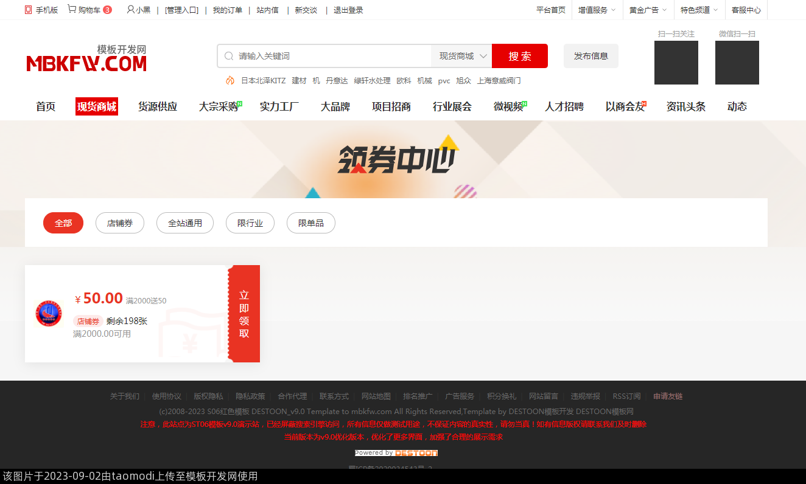Filter coupons by 店铺券
The height and width of the screenshot is (484, 806).
[120, 223]
